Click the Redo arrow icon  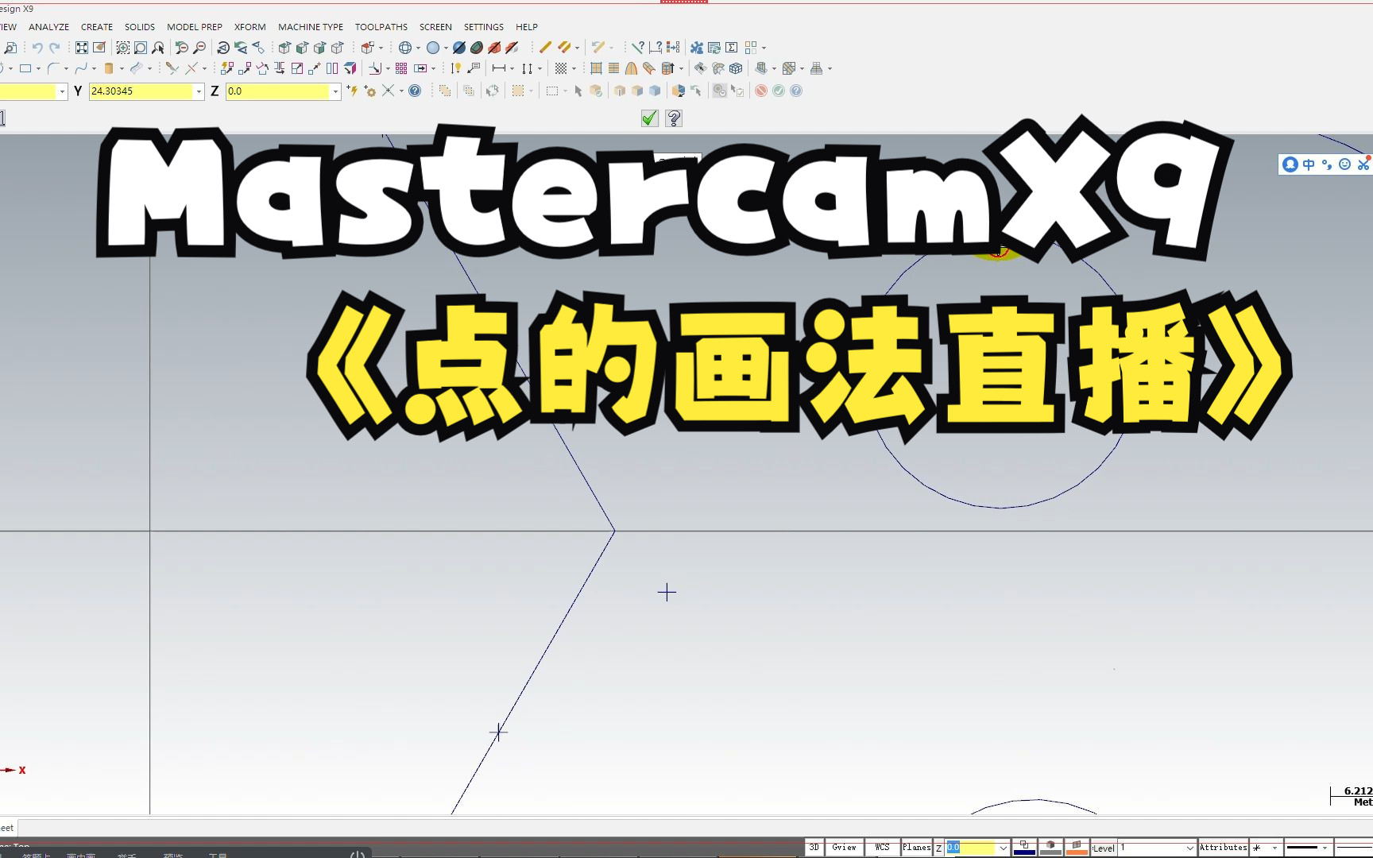tap(55, 48)
